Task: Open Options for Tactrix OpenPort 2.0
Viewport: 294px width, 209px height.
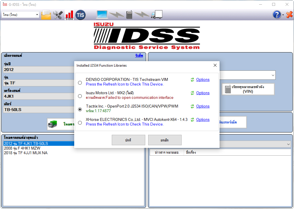Action: [x=203, y=106]
